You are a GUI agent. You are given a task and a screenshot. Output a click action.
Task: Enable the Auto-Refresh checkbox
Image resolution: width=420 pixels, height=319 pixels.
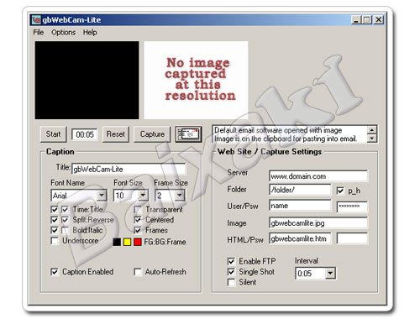138,272
